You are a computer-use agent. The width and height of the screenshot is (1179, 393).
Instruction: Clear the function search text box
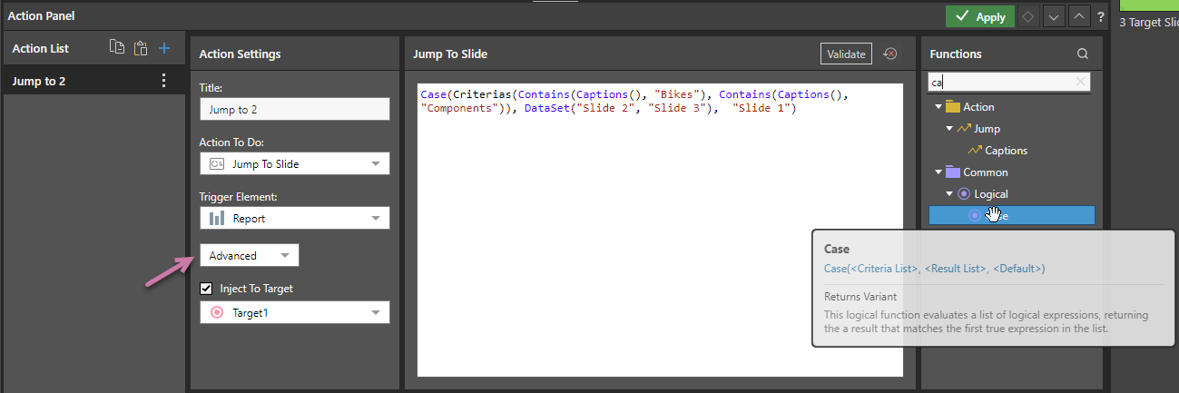[1080, 82]
